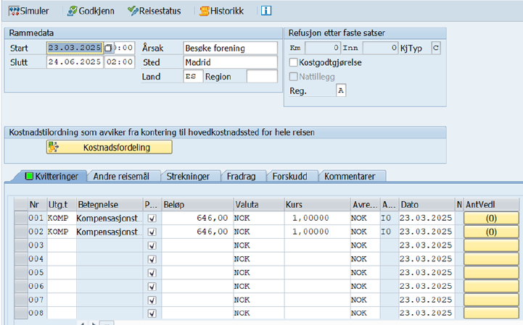Click the Slutt time field 02:00
The image size is (523, 325).
click(x=120, y=62)
